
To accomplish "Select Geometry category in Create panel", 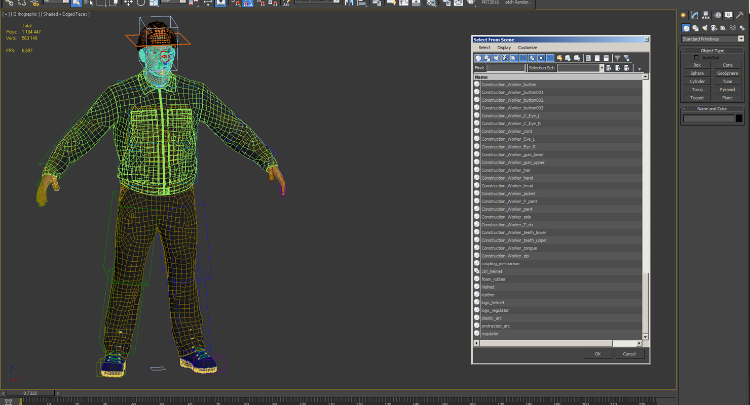I will (x=686, y=28).
